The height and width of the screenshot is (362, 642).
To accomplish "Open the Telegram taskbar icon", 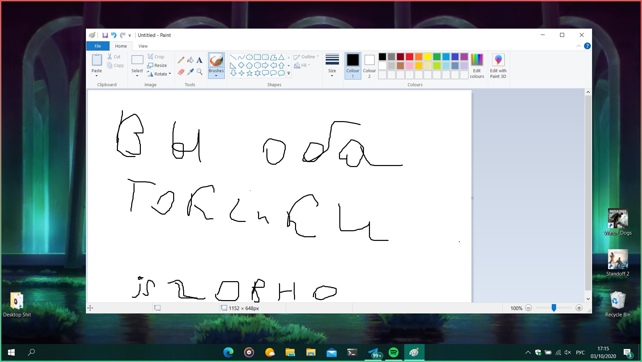I will [x=373, y=353].
